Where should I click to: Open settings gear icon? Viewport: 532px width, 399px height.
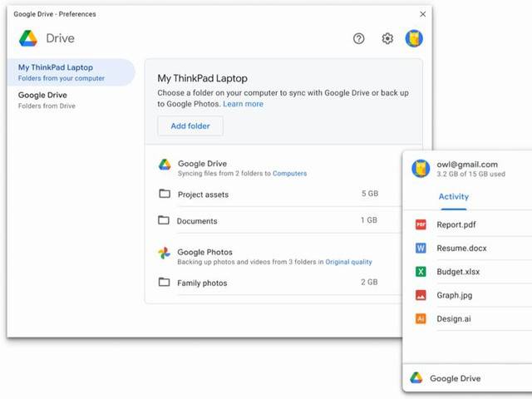(387, 39)
